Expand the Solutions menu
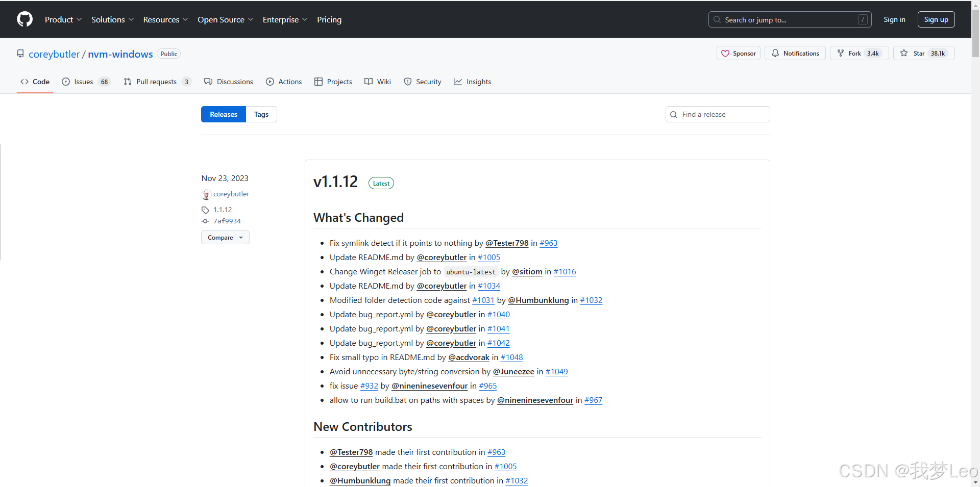Screen dimensions: 980x487 tap(112, 19)
